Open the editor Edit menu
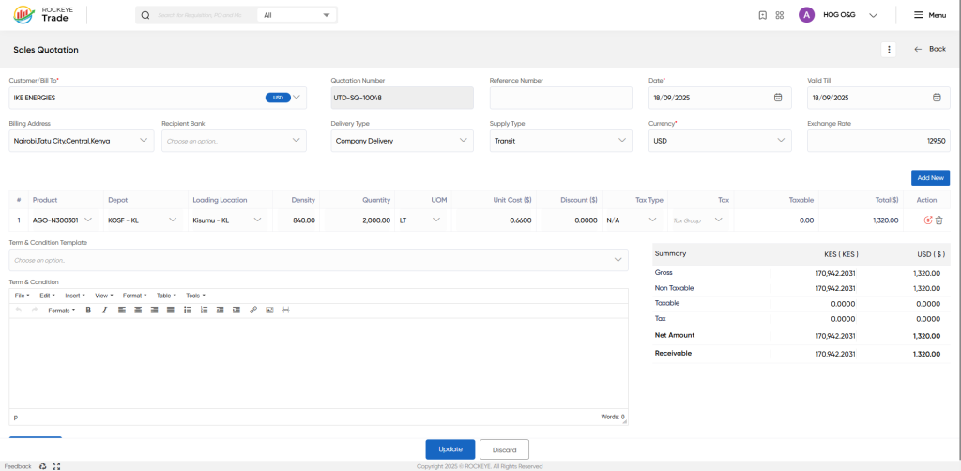This screenshot has width=961, height=471. (x=47, y=296)
